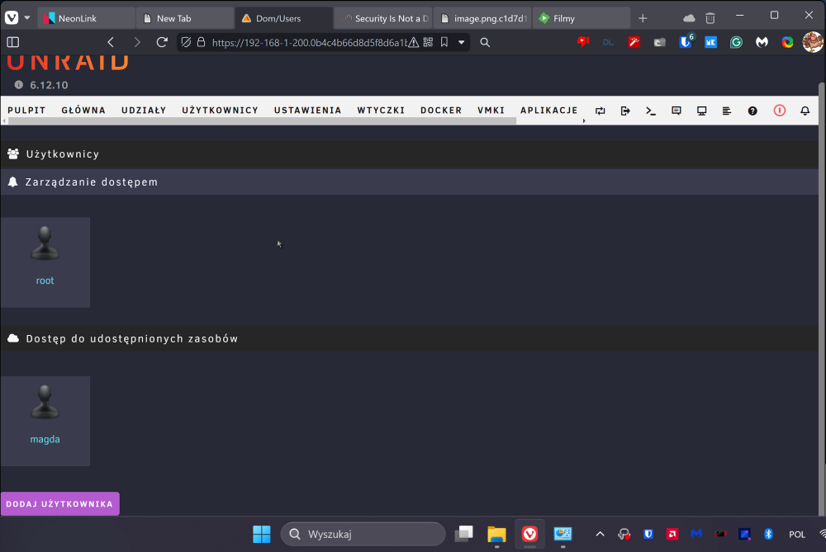Click the logout icon in Unraid menu
This screenshot has width=826, height=552.
click(x=625, y=111)
